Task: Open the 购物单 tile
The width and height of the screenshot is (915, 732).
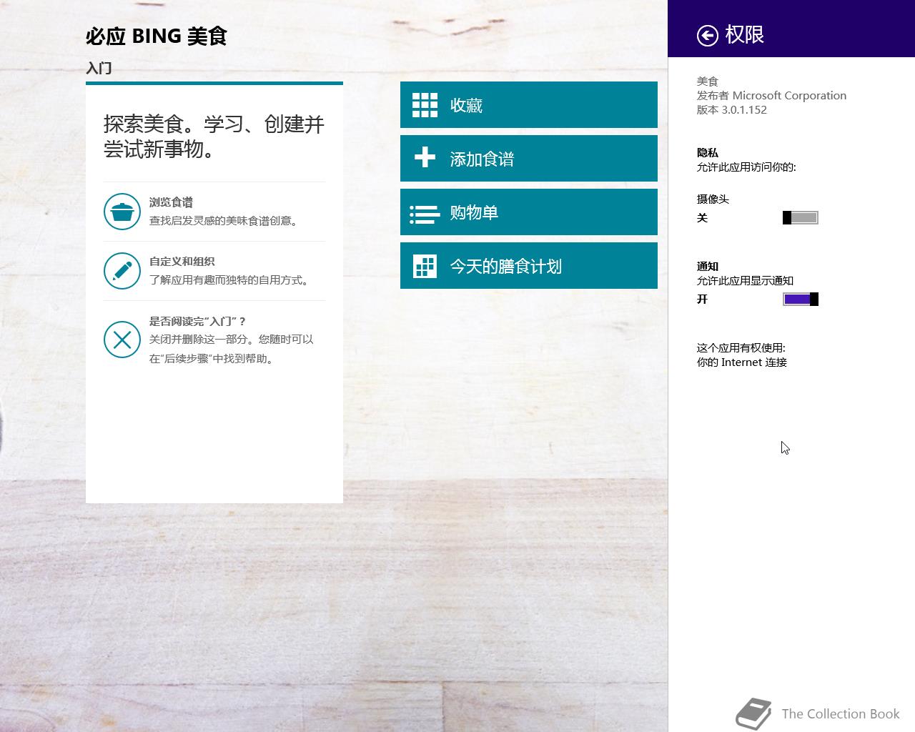Action: click(529, 212)
